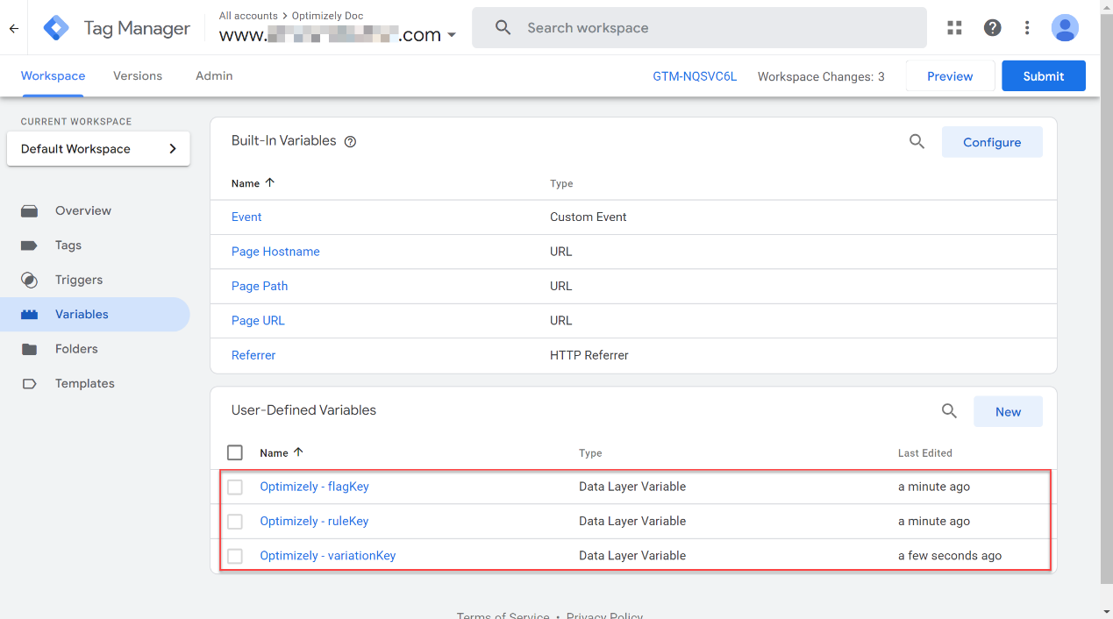Viewport: 1113px width, 619px height.
Task: Open the Page URL variable
Action: point(258,320)
